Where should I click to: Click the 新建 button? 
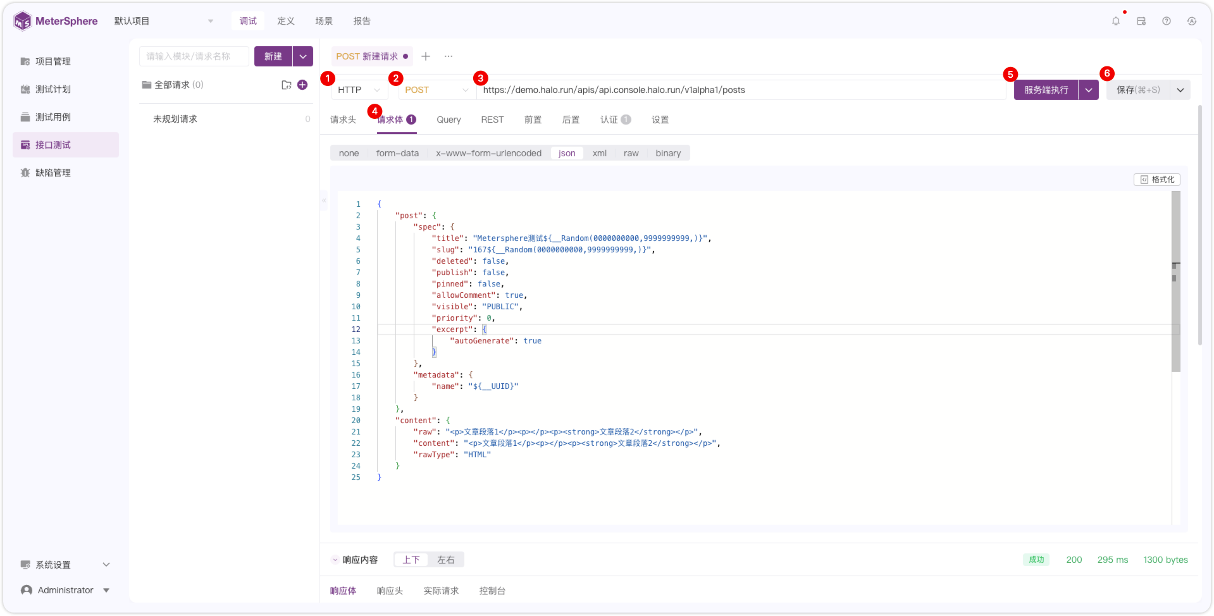[273, 56]
